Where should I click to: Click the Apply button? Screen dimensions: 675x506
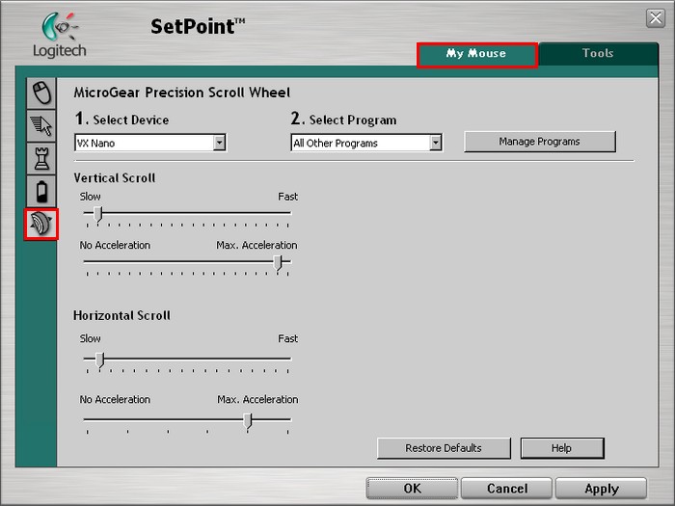pyautogui.click(x=602, y=489)
